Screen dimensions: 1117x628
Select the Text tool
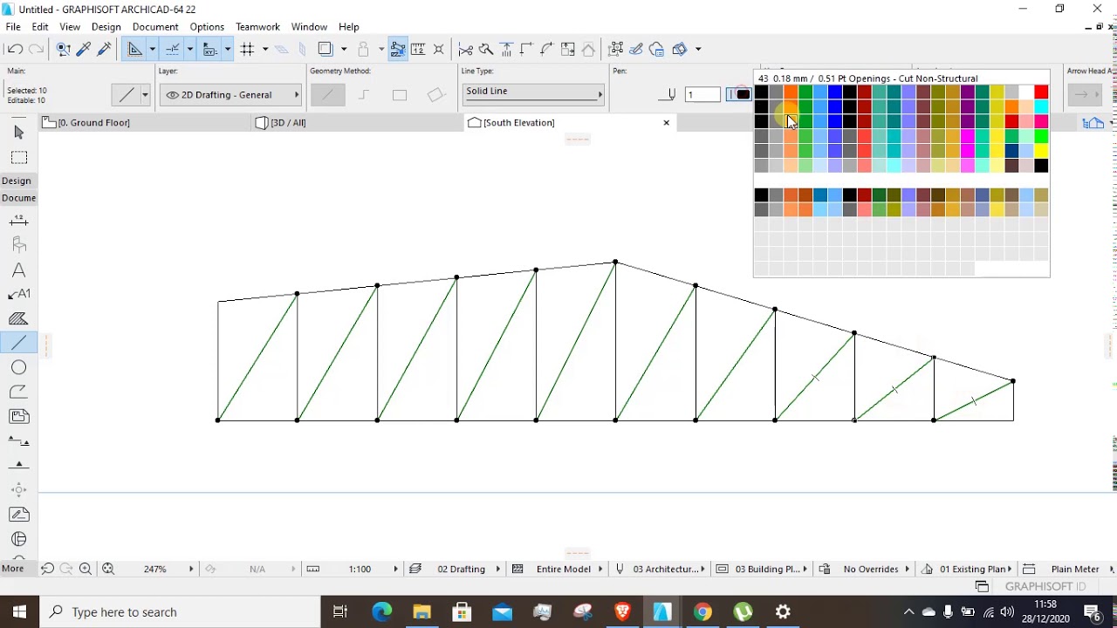tap(19, 270)
